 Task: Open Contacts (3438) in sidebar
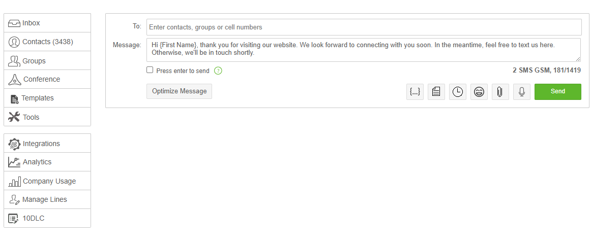tap(47, 42)
